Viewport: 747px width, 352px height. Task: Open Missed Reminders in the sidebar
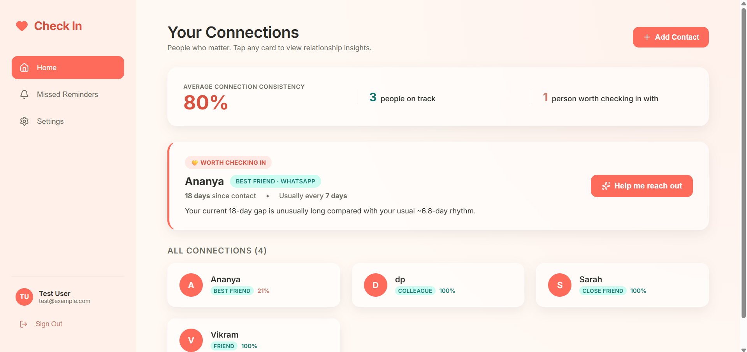pos(68,94)
